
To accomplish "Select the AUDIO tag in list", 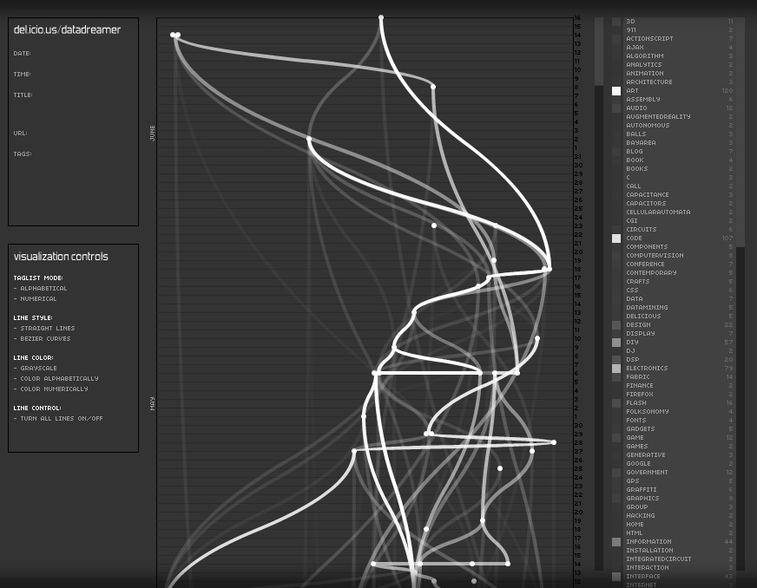I will click(636, 108).
